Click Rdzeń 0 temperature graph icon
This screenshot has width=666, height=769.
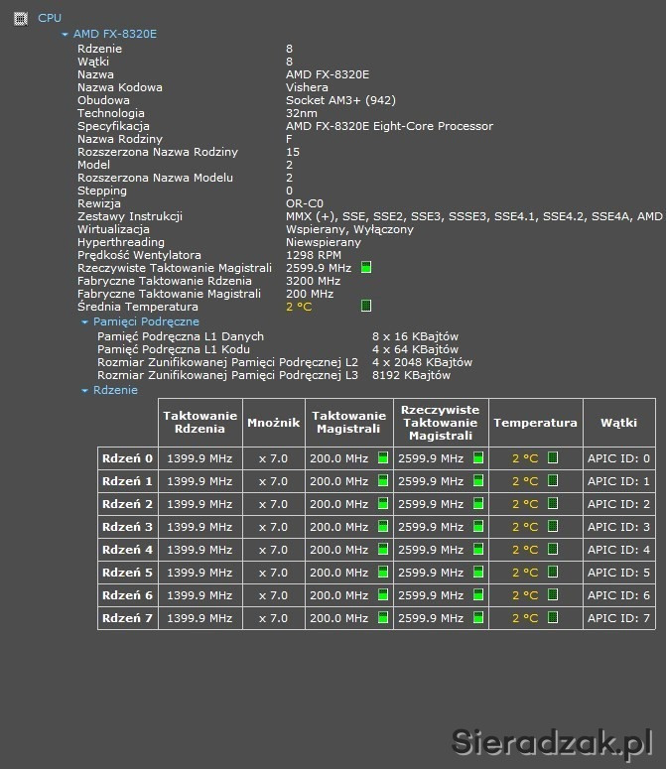553,457
